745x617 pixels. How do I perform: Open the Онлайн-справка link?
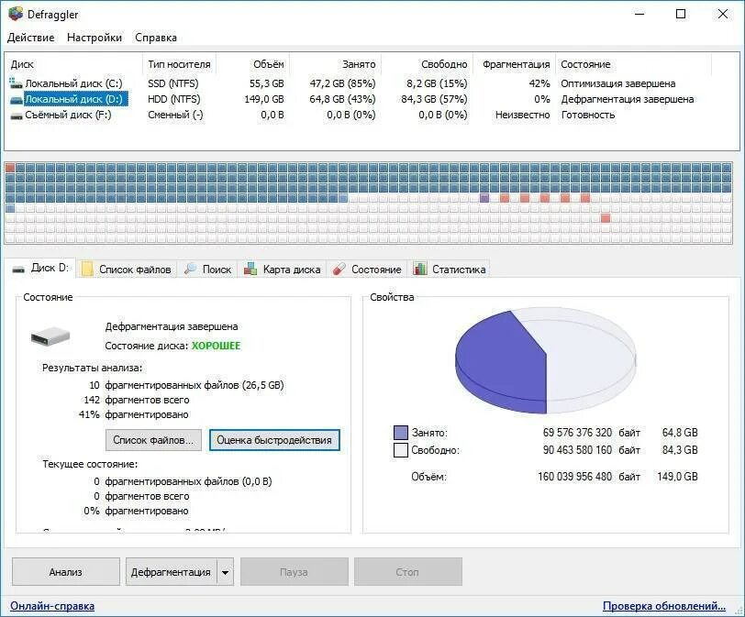pyautogui.click(x=52, y=606)
